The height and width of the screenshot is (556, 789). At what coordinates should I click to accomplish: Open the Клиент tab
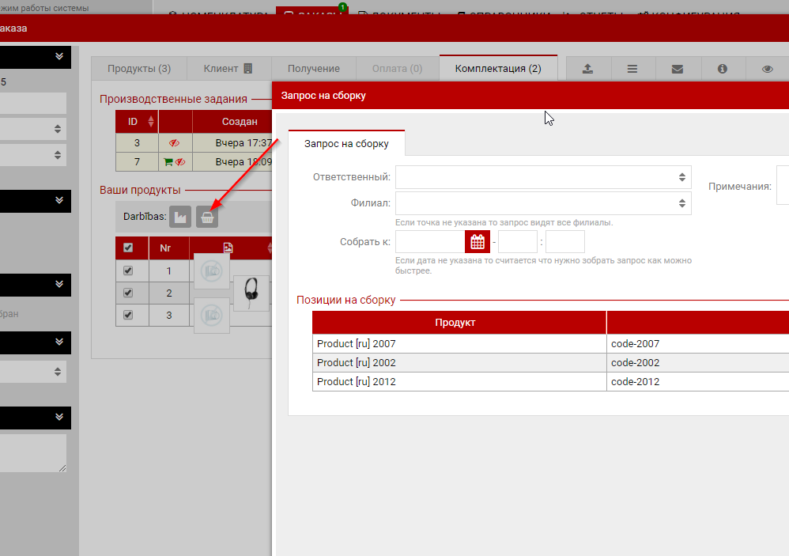(x=228, y=69)
